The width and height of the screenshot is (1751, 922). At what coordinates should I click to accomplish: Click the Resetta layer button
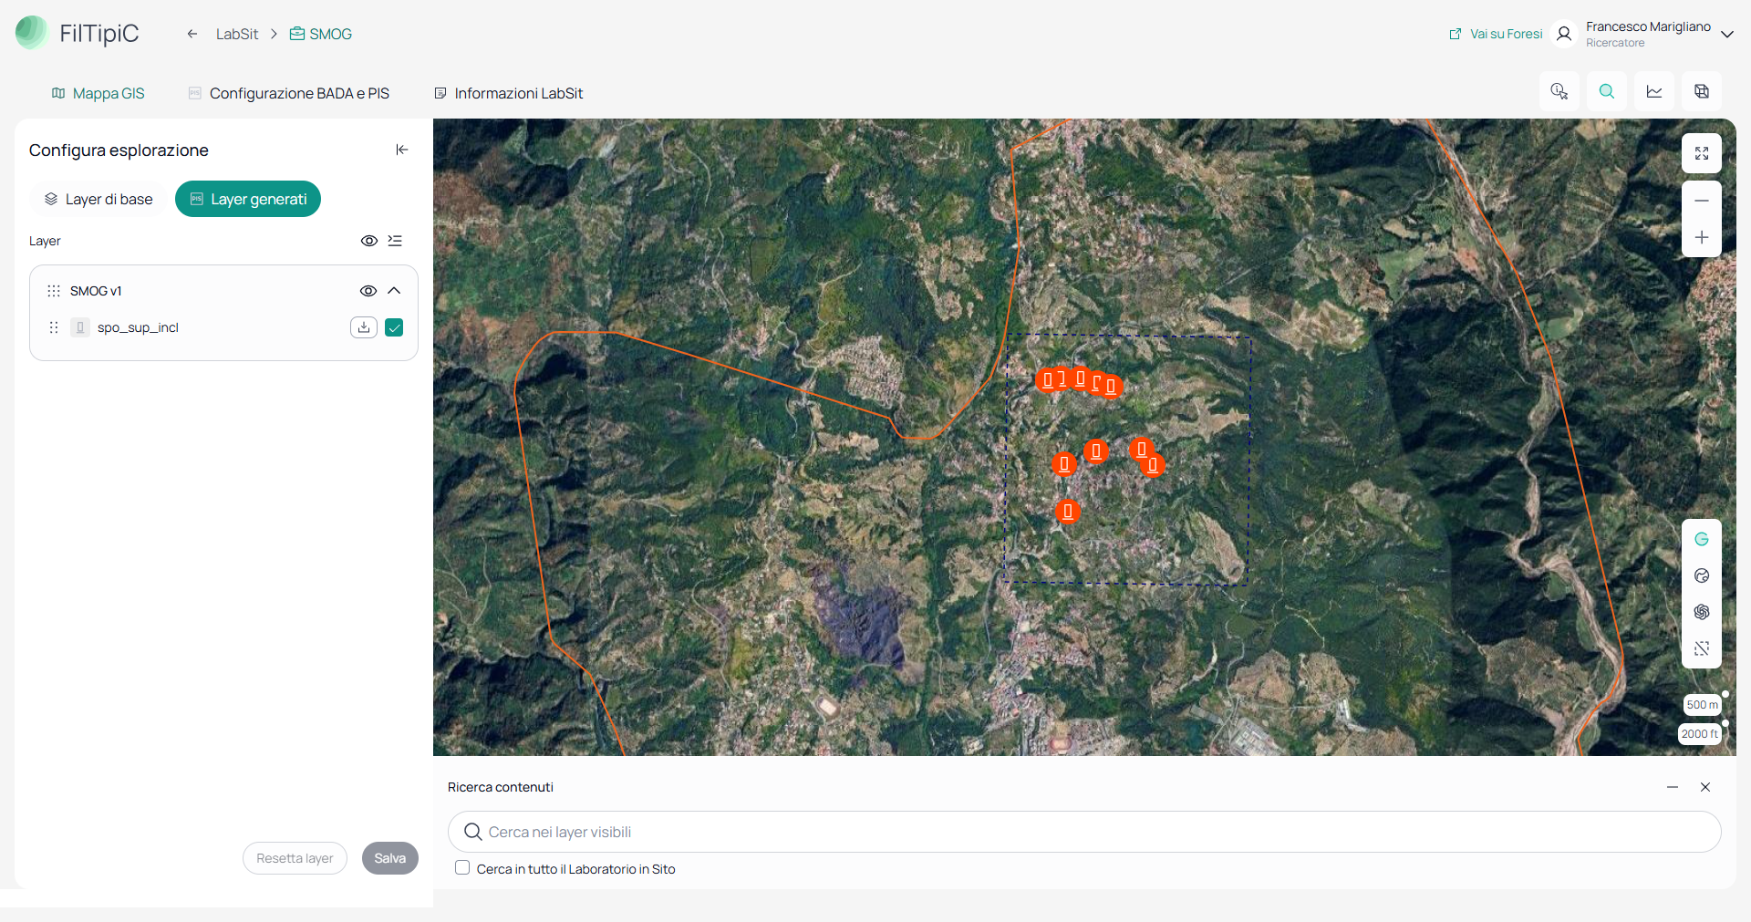(295, 858)
